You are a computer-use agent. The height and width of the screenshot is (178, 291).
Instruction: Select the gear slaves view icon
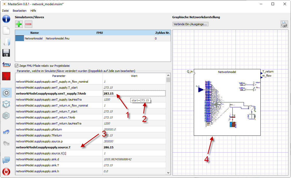(6, 93)
